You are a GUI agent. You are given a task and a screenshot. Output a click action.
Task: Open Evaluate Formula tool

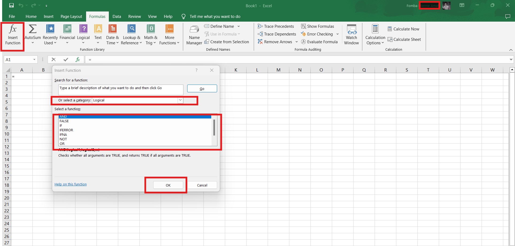(x=319, y=42)
